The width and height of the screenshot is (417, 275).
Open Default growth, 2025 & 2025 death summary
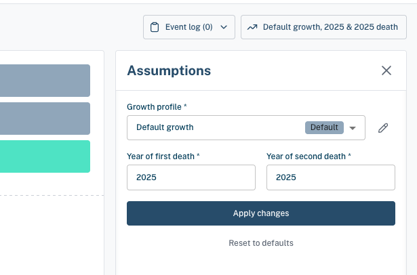click(323, 27)
